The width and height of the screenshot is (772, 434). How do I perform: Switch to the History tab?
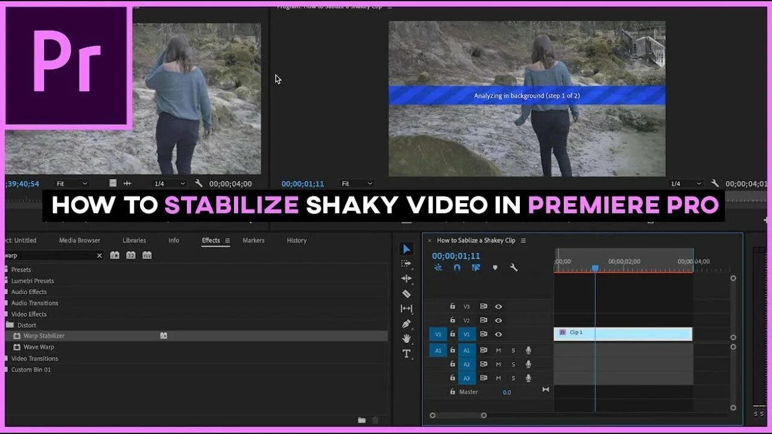pyautogui.click(x=297, y=241)
